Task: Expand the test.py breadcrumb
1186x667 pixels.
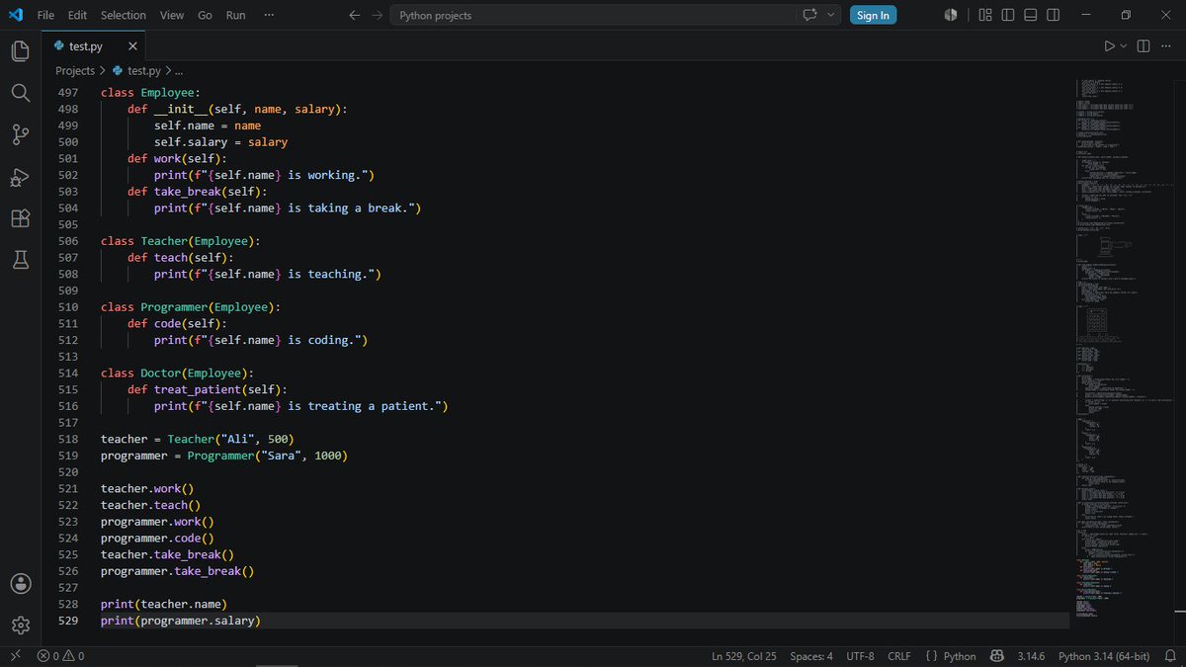Action: click(144, 71)
